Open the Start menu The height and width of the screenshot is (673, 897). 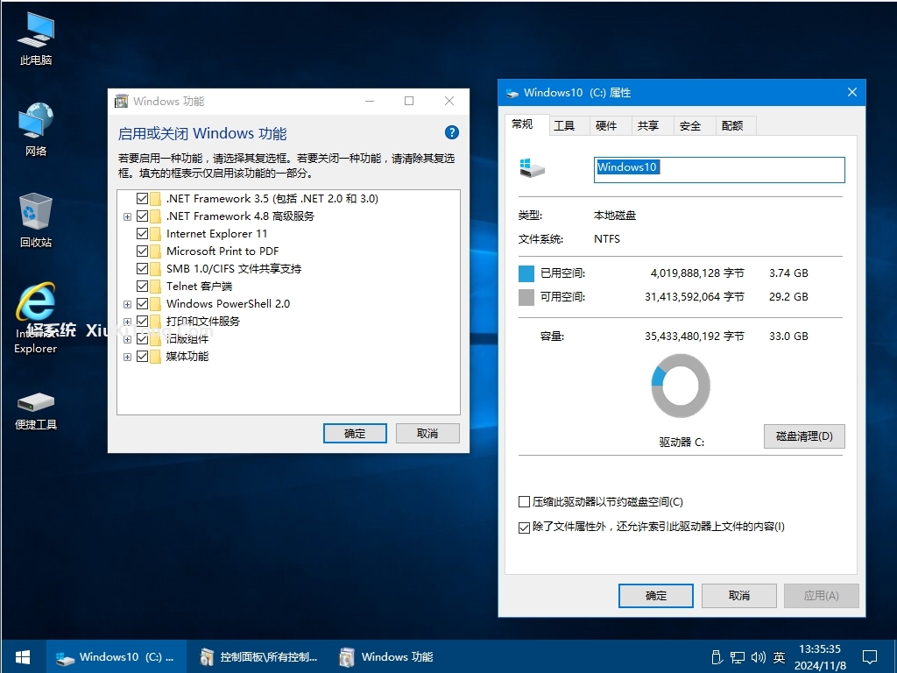click(x=23, y=656)
